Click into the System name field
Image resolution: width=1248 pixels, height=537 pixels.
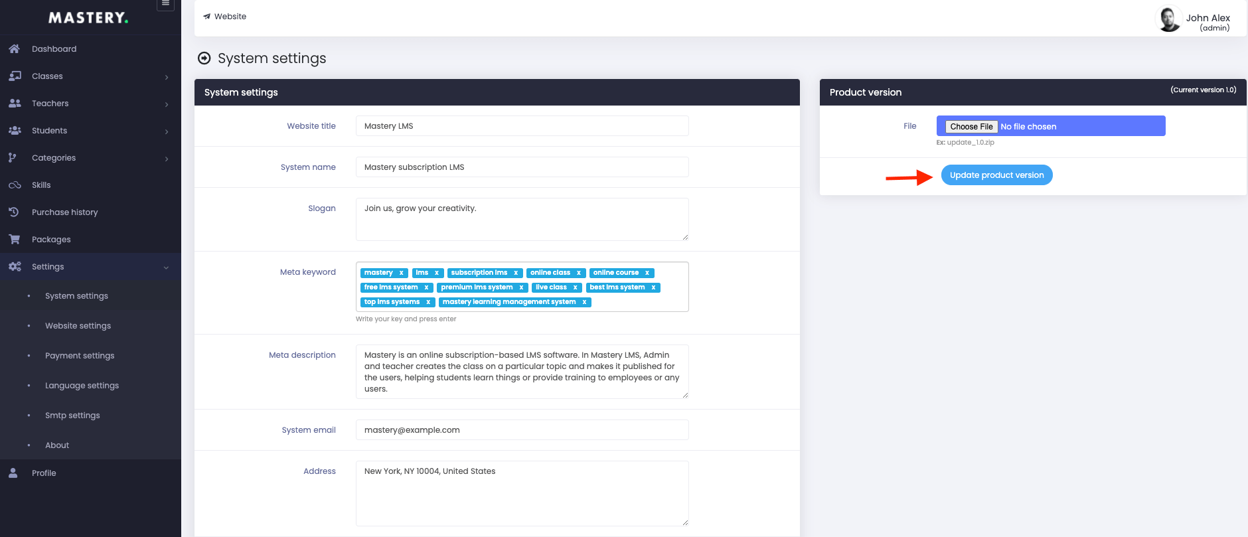click(x=522, y=167)
